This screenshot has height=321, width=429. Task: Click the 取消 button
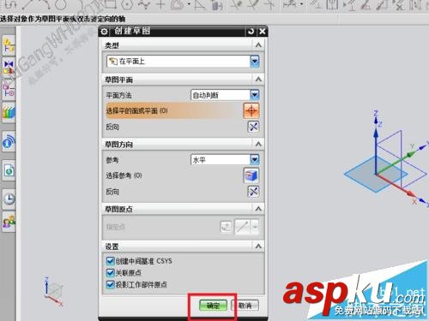[245, 306]
